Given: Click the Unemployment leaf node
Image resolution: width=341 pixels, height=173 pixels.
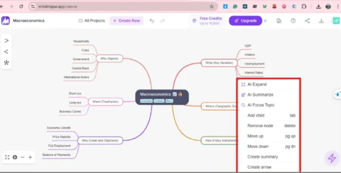Looking at the screenshot, I should point(255,64).
